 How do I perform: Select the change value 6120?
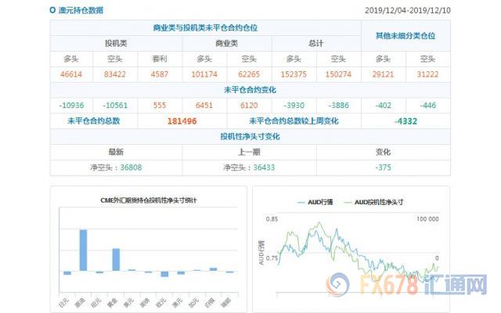249,106
